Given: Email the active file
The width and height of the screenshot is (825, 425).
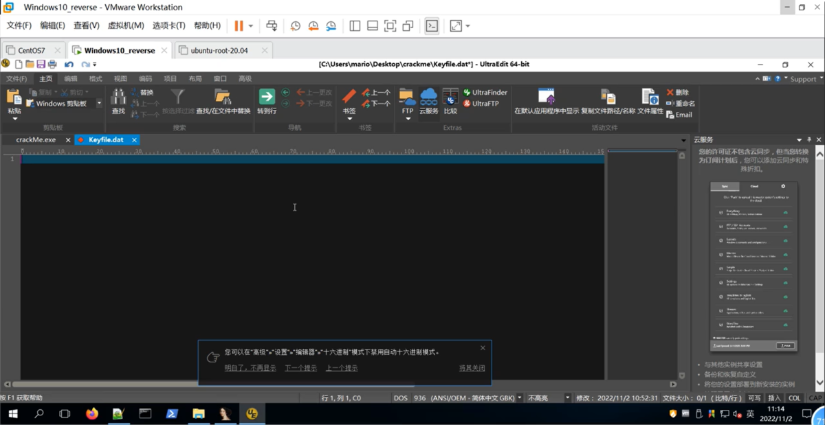Looking at the screenshot, I should 679,115.
